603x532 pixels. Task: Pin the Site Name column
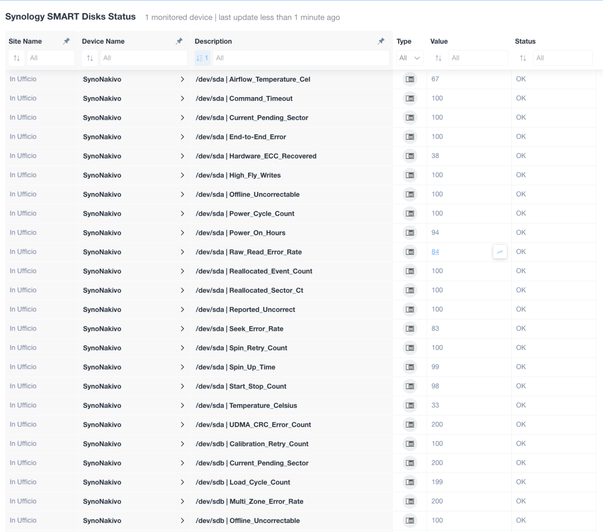pos(66,41)
